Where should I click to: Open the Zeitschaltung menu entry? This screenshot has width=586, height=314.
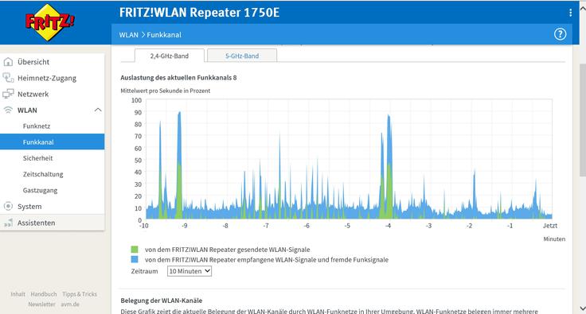point(43,174)
